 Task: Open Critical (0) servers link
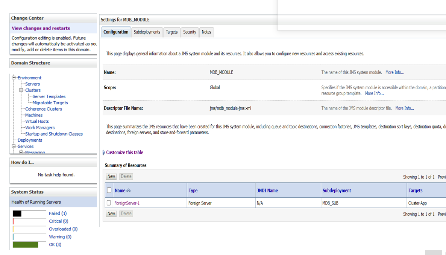[59, 221]
